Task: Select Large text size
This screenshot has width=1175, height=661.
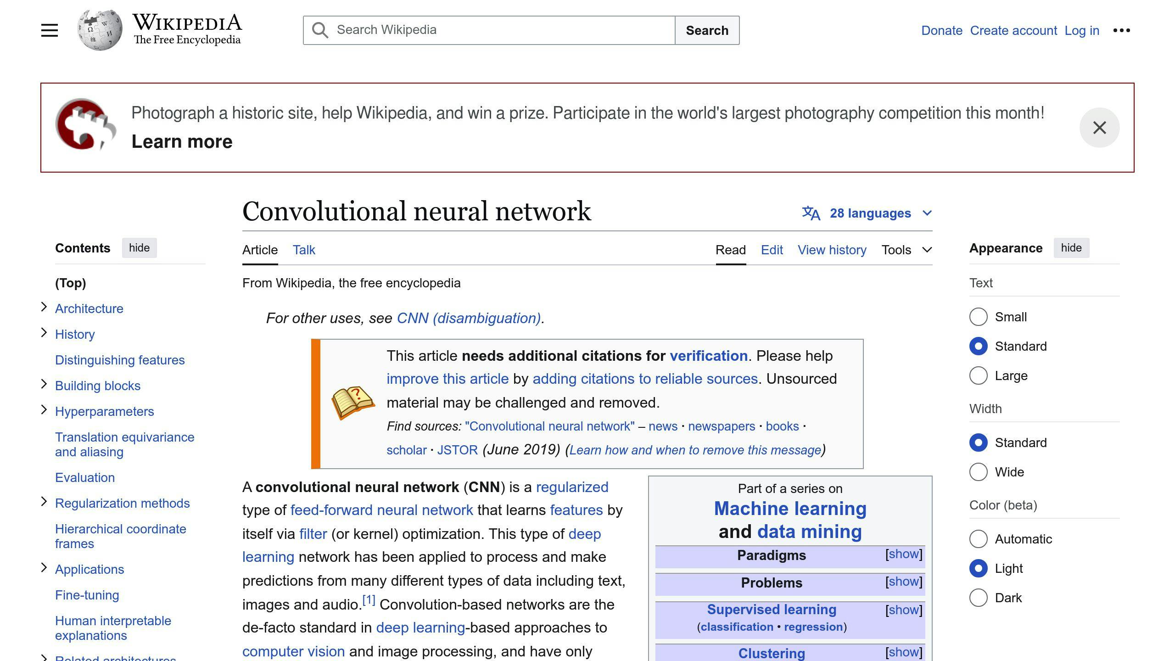Action: coord(978,375)
